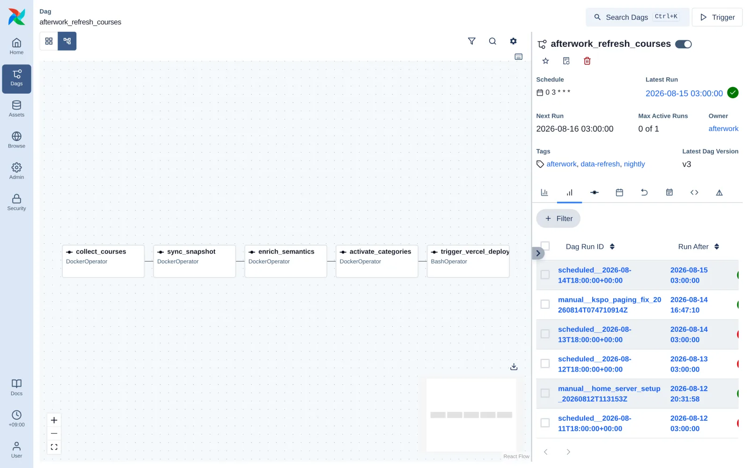Delete the Dag with the trash icon

coord(587,61)
